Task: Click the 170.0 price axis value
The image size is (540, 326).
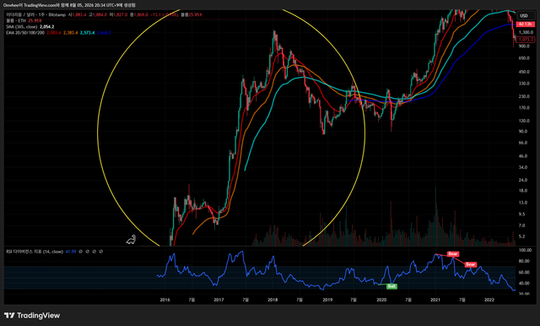Action: pyautogui.click(x=523, y=107)
